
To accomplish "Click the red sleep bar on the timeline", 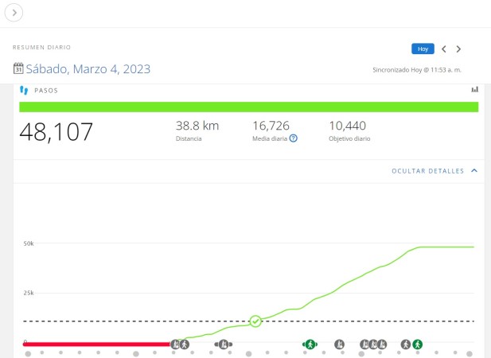I will 96,344.
